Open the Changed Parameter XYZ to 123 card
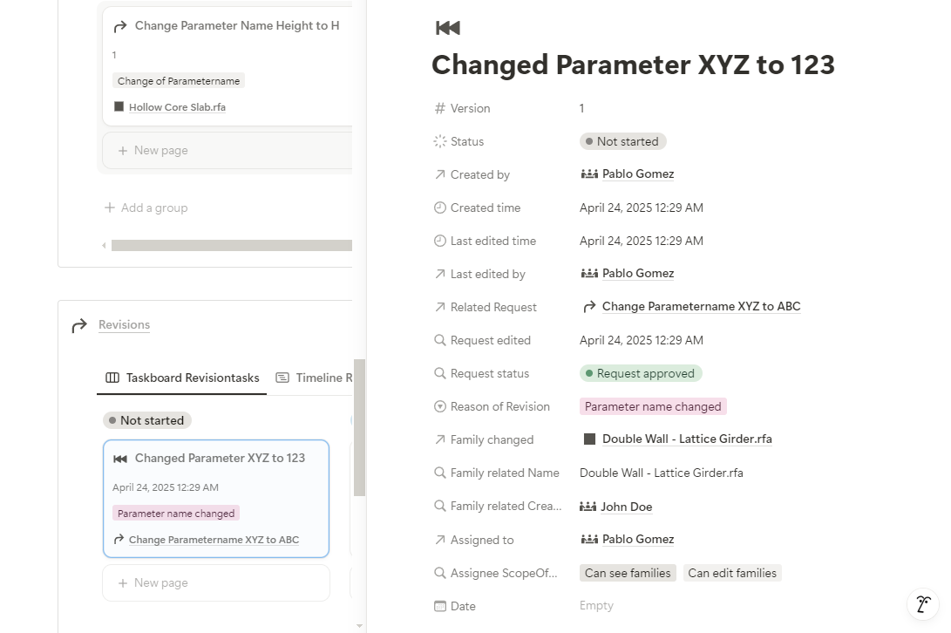 [220, 459]
